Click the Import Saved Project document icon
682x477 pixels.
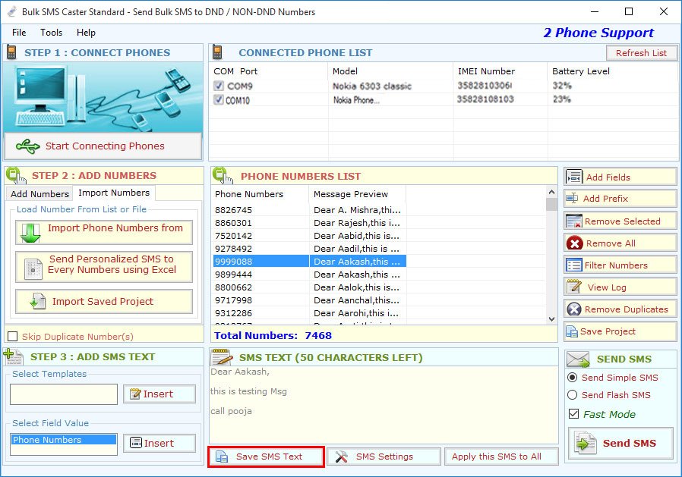(37, 301)
